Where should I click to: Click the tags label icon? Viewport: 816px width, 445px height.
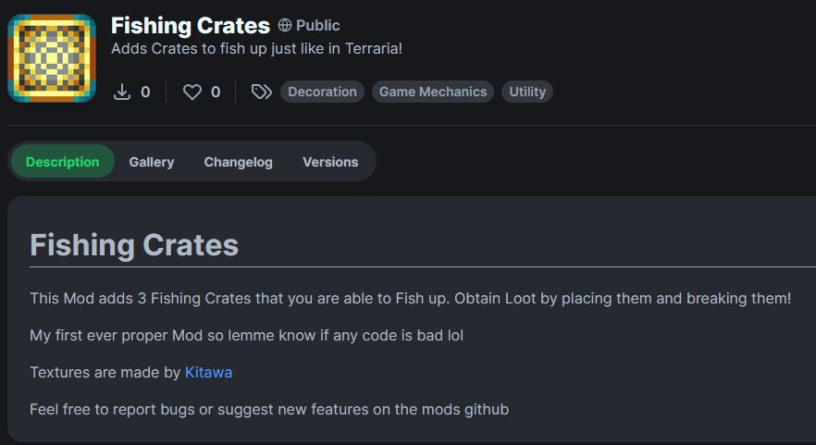[x=261, y=93]
